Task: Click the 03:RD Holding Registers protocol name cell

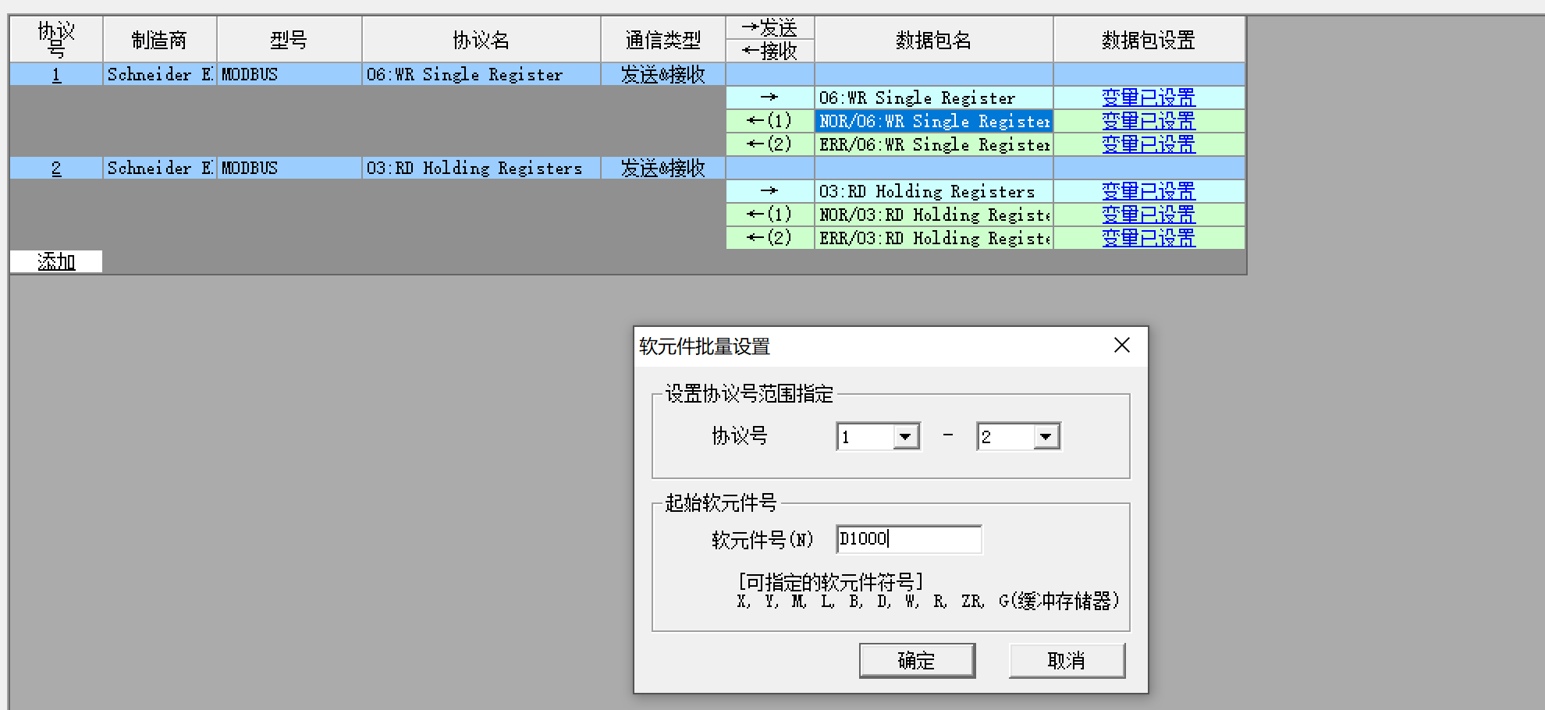Action: point(481,169)
